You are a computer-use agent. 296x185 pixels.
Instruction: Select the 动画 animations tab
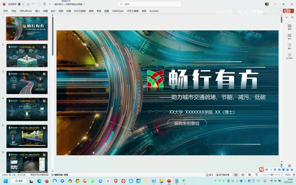[x=69, y=11]
